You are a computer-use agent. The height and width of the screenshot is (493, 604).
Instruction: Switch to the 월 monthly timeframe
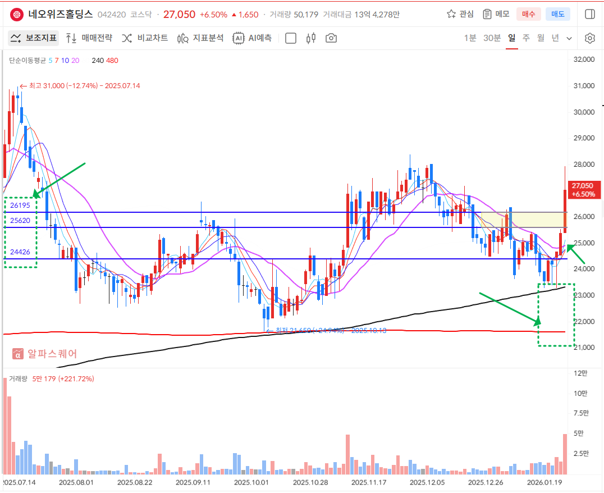point(541,38)
